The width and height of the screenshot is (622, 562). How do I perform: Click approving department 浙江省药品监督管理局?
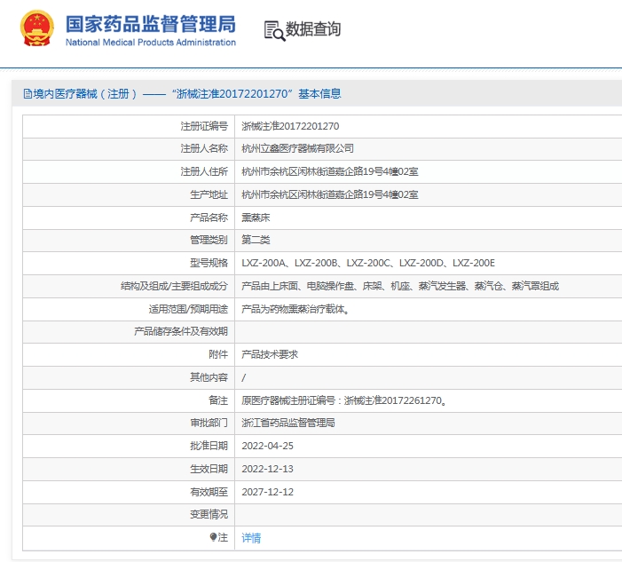[x=288, y=423]
